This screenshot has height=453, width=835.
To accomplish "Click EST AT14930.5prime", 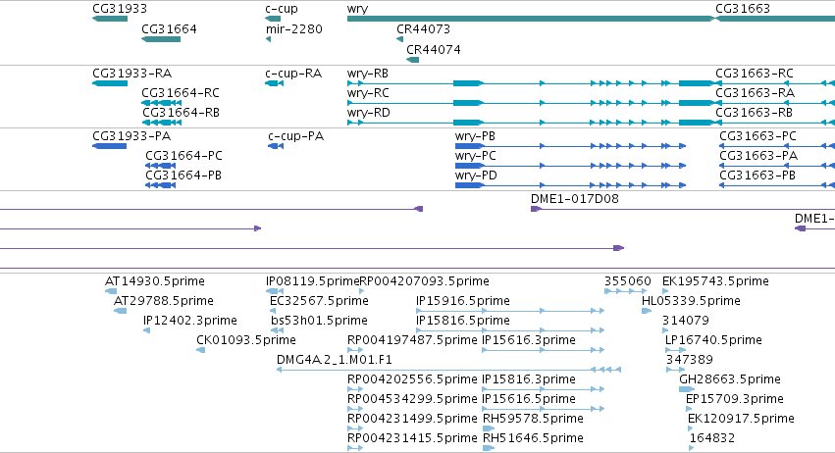I will [155, 281].
